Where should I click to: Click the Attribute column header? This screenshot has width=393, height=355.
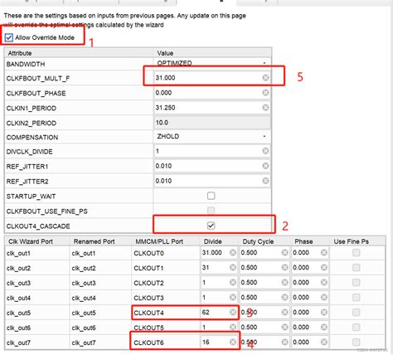(20, 53)
